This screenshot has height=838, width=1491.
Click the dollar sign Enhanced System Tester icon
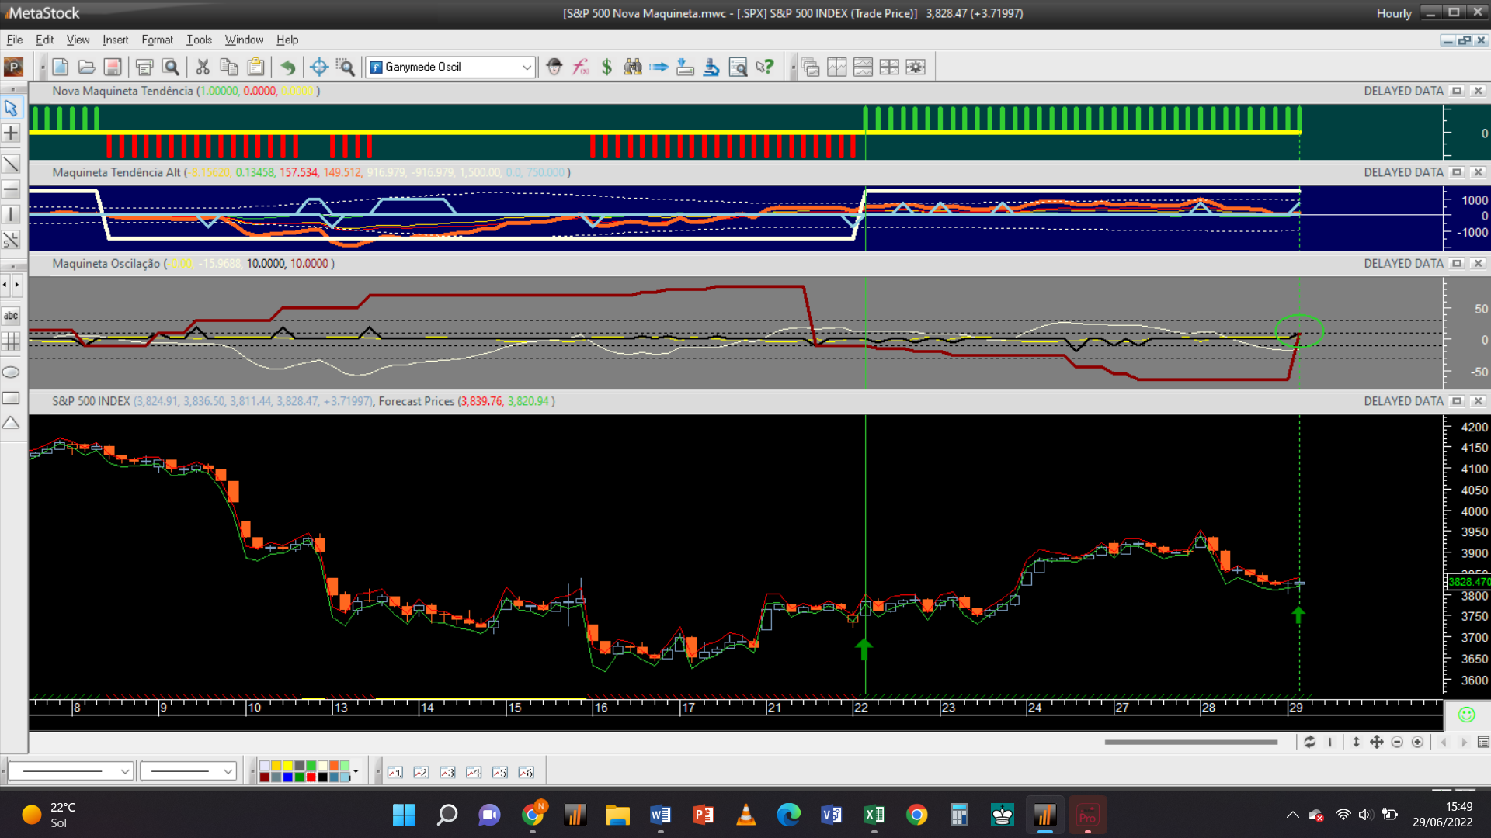[606, 68]
